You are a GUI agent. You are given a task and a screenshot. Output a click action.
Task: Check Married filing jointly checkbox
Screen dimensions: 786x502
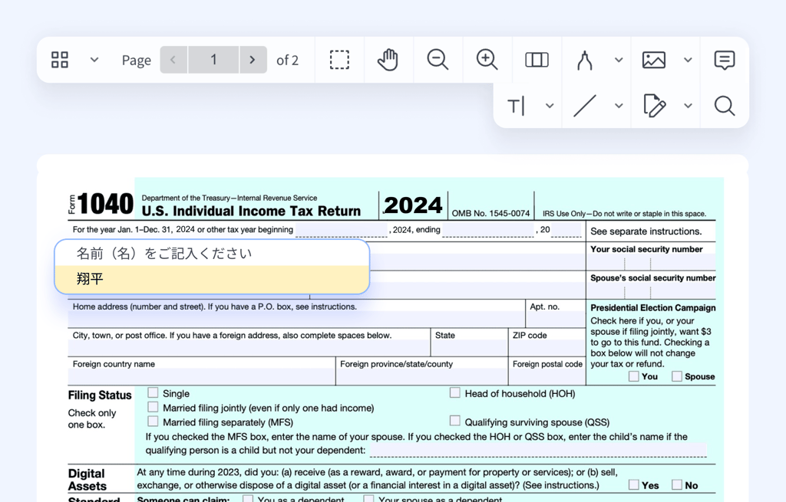tap(154, 408)
